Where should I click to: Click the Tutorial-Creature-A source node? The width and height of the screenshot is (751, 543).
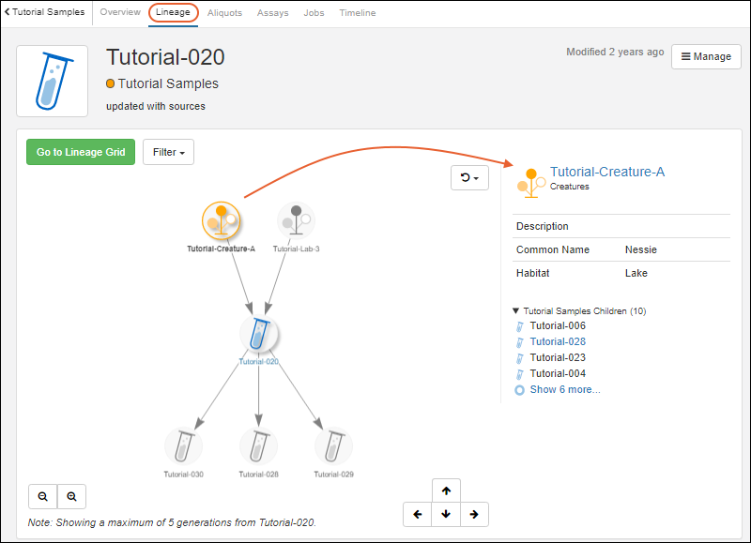click(221, 221)
